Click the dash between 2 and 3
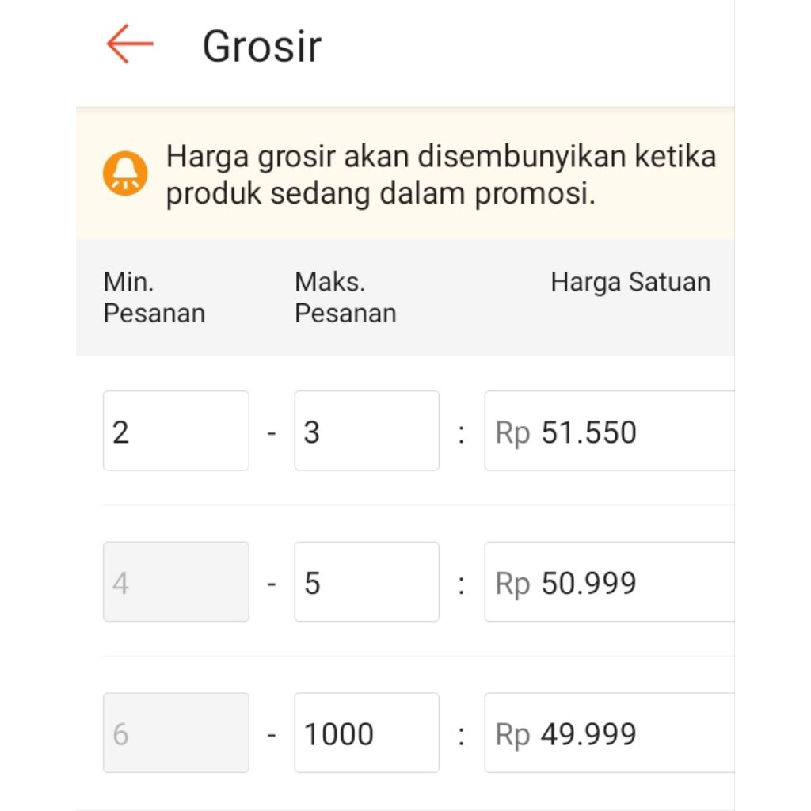The height and width of the screenshot is (811, 811). (272, 433)
